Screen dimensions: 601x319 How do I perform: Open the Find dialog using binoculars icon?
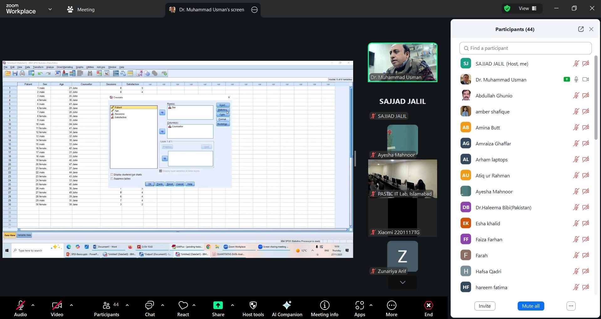point(90,73)
